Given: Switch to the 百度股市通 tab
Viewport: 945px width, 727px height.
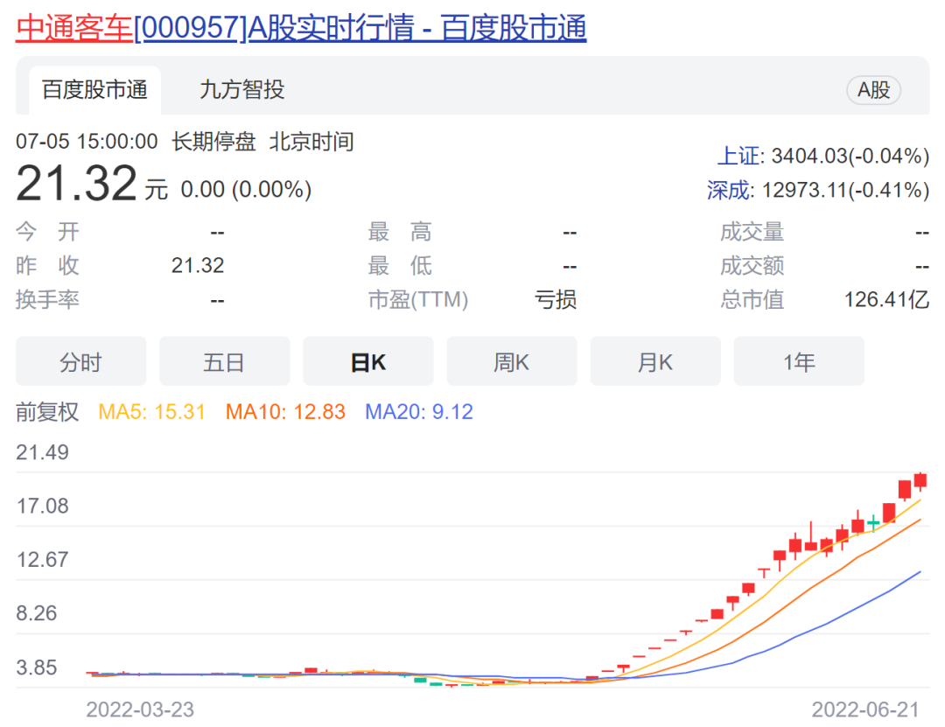Looking at the screenshot, I should pos(94,89).
